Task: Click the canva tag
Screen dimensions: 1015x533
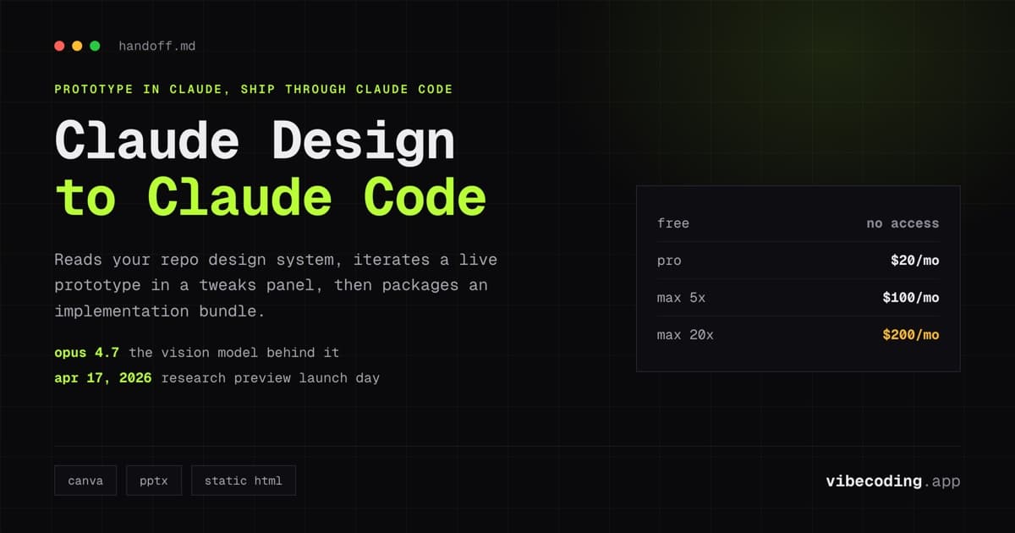Action: click(85, 481)
